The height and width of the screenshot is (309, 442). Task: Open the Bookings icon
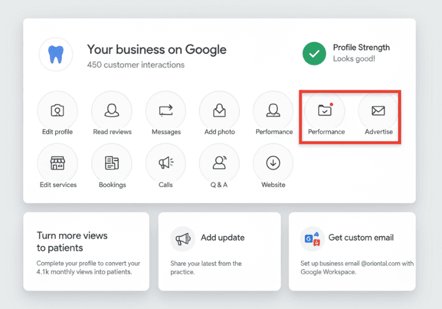click(x=112, y=163)
